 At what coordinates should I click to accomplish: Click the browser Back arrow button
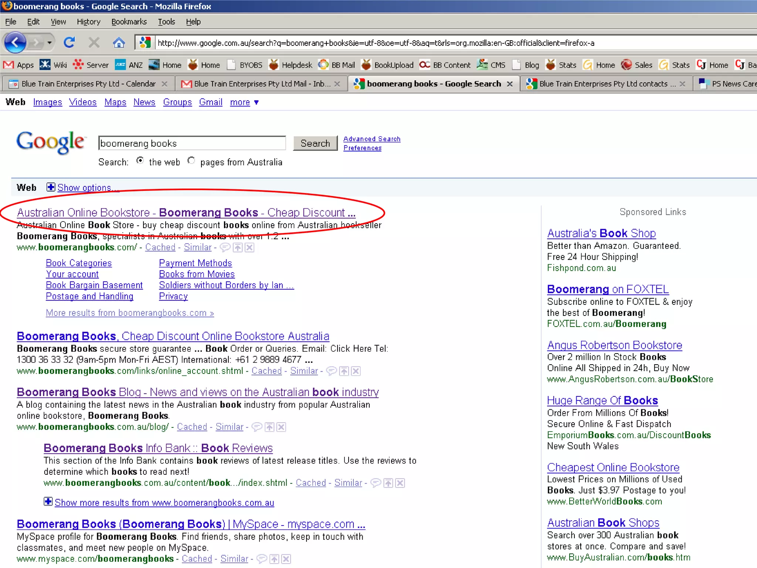[x=15, y=43]
